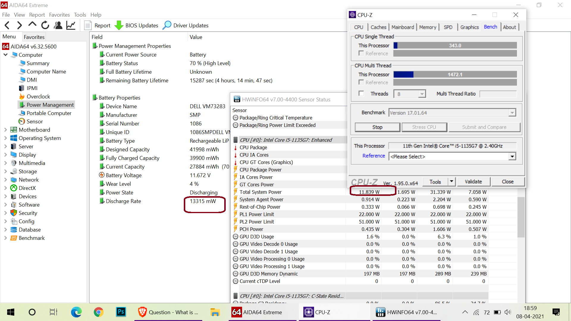
Task: Show hidden system tray icons
Action: coord(465,312)
